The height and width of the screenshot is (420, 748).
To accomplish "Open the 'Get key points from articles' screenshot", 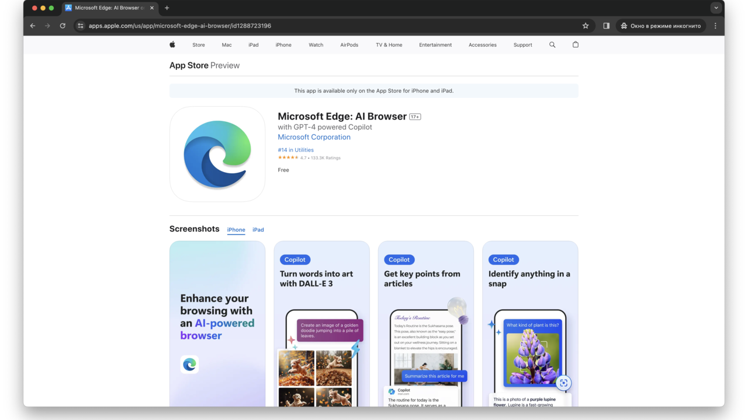I will [426, 324].
